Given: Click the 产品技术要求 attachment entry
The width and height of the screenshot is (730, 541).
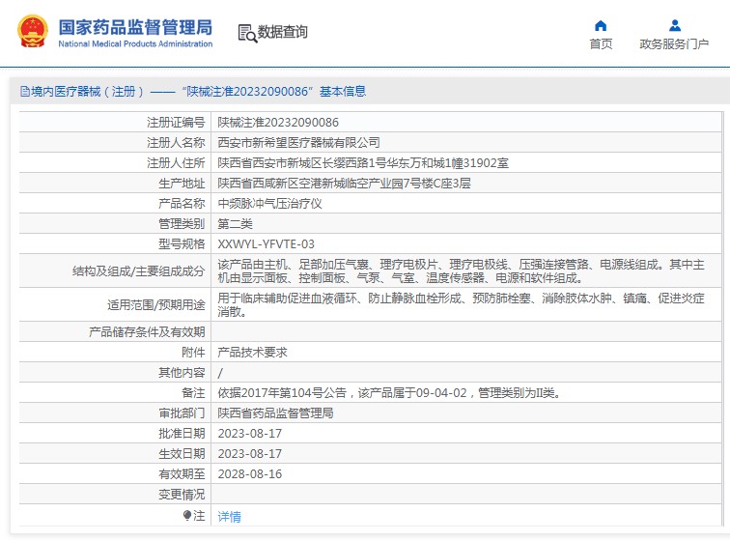Looking at the screenshot, I should point(252,353).
